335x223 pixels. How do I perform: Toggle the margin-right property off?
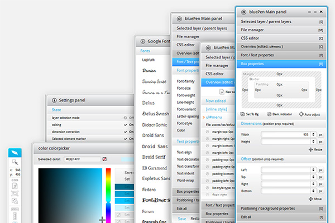click(207, 139)
